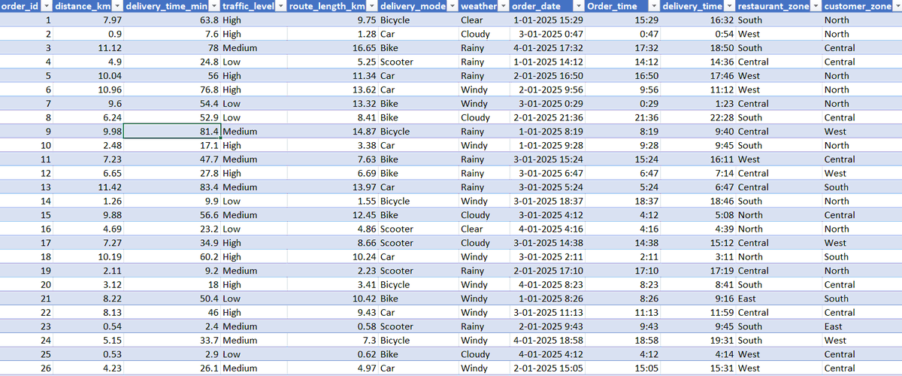Open the delivery_time column filter dropdown
902x376 pixels.
(x=730, y=6)
